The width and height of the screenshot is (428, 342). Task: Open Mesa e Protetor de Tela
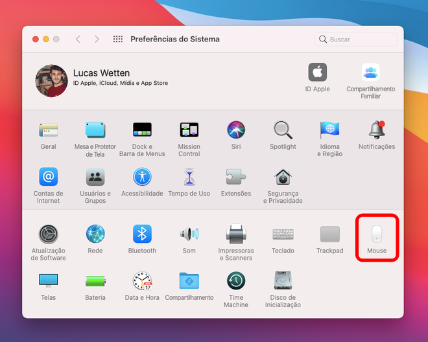point(95,130)
